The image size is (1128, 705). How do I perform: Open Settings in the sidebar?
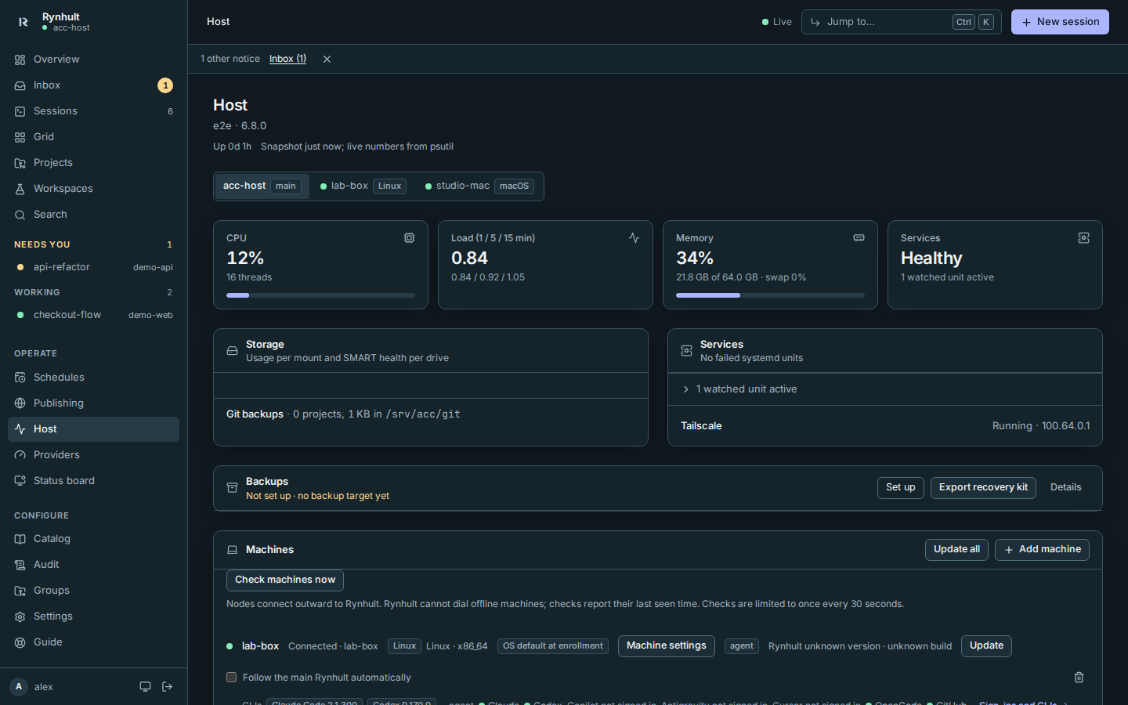click(94, 616)
